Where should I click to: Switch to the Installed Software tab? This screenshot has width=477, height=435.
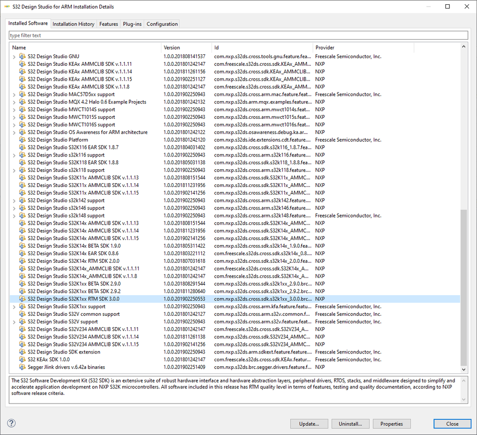pyautogui.click(x=28, y=23)
